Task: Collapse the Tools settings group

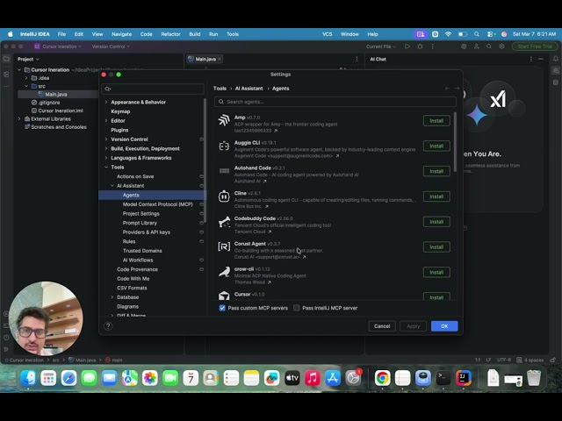Action: pyautogui.click(x=106, y=168)
